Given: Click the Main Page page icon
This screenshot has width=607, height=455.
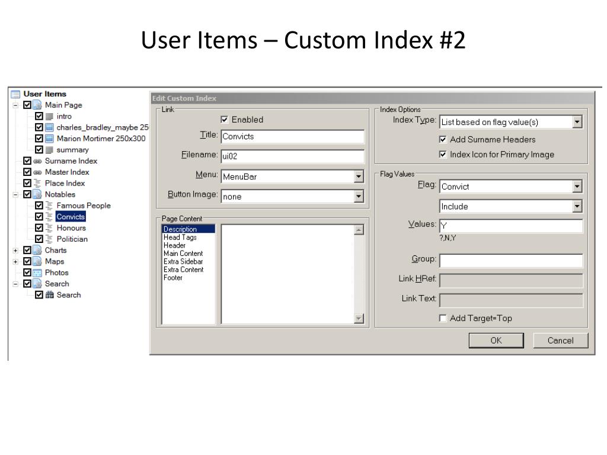Looking at the screenshot, I should coord(37,105).
